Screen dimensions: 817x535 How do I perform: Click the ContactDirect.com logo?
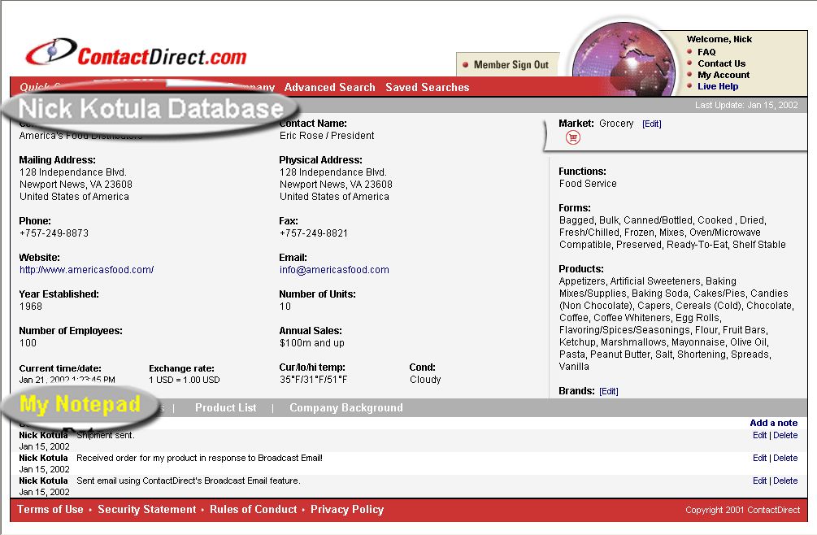tap(136, 53)
